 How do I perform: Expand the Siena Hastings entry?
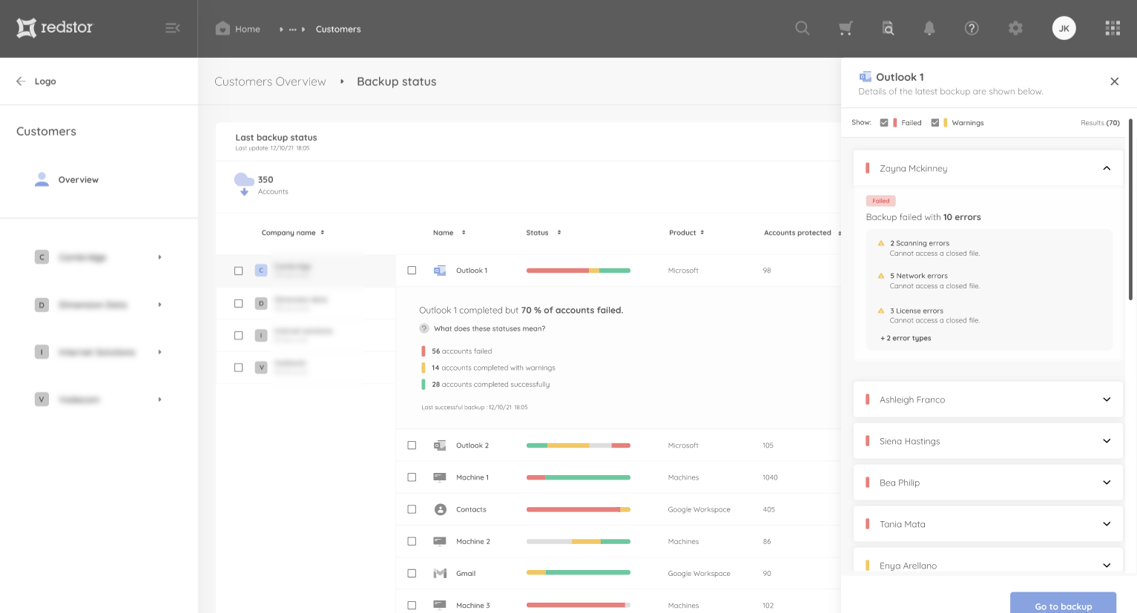click(1107, 441)
